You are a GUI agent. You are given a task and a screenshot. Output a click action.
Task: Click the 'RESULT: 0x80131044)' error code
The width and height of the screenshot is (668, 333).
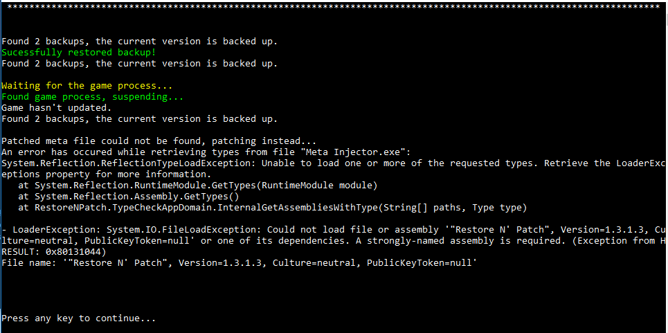click(x=53, y=252)
